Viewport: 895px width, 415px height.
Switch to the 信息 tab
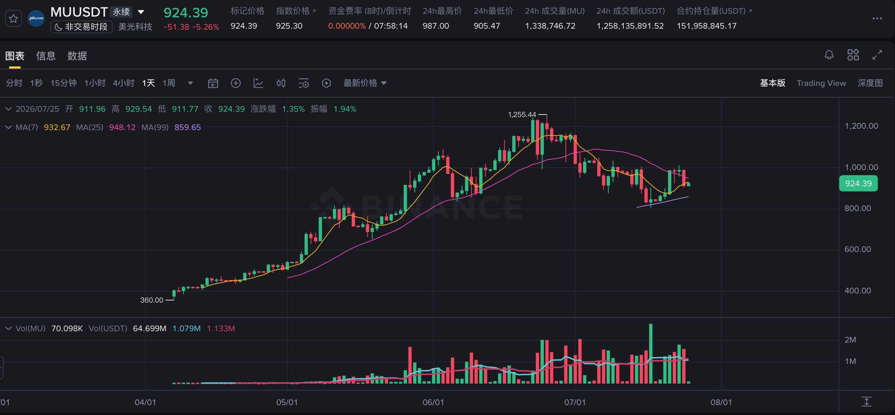(x=46, y=56)
